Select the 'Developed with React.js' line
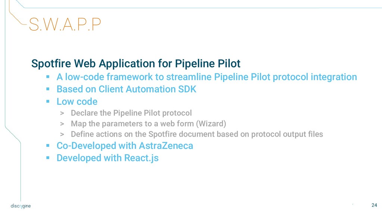This screenshot has width=382, height=215. coord(107,158)
